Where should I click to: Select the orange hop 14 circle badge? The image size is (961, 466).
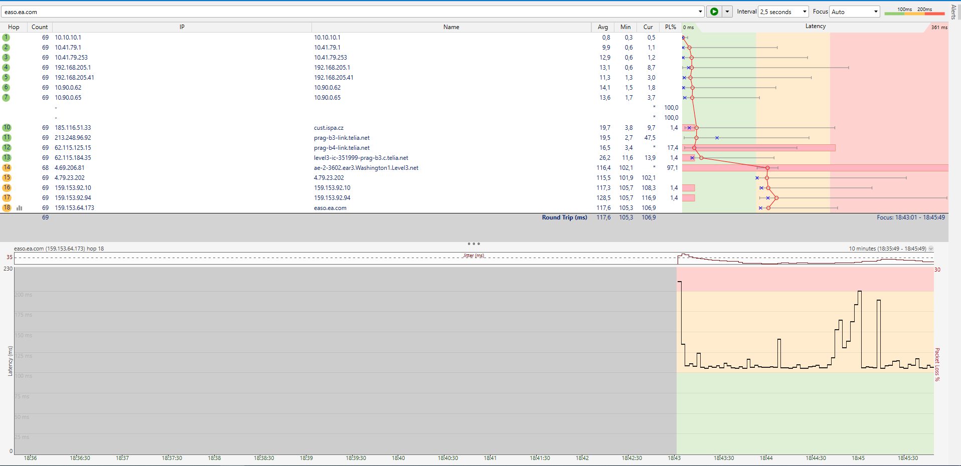7,168
